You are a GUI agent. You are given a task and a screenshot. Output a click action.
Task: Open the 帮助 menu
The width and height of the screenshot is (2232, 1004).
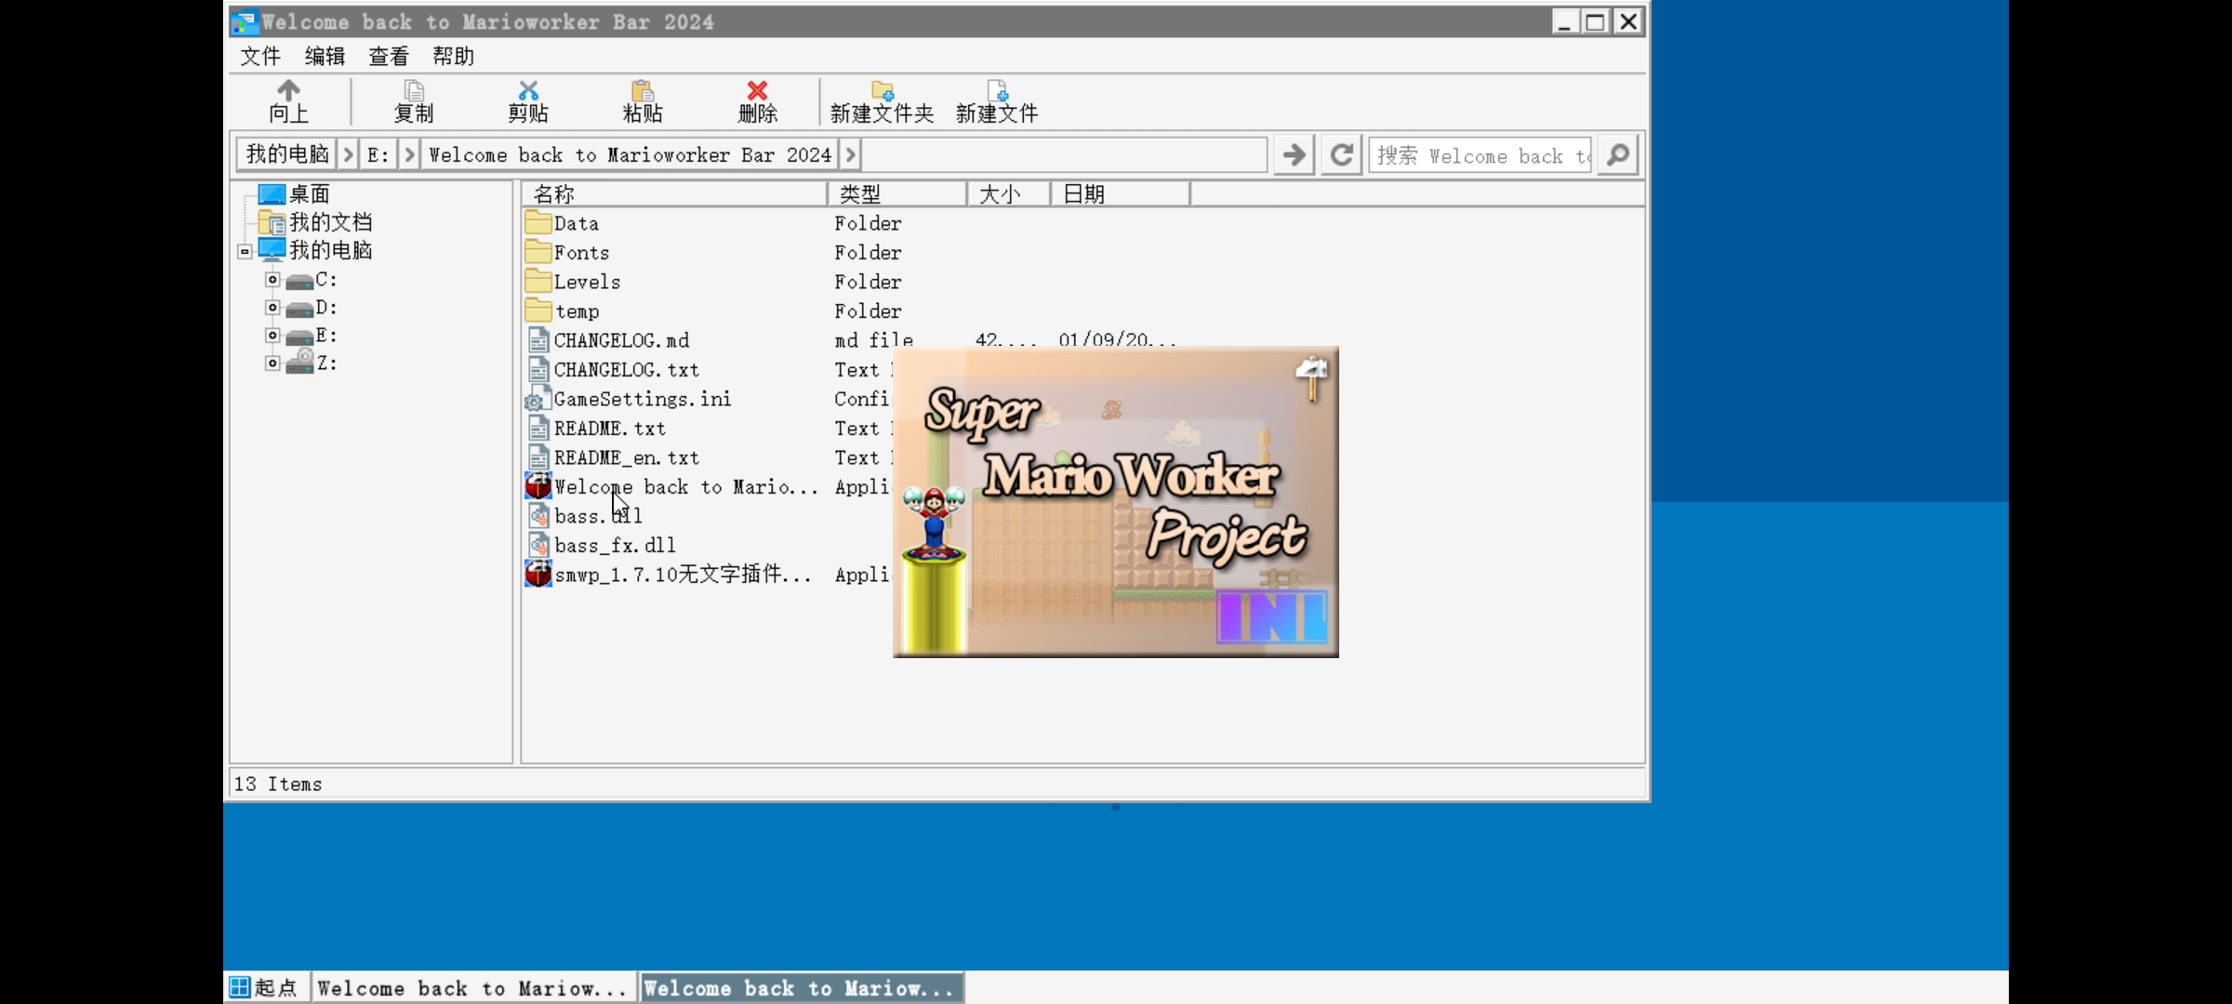coord(453,56)
